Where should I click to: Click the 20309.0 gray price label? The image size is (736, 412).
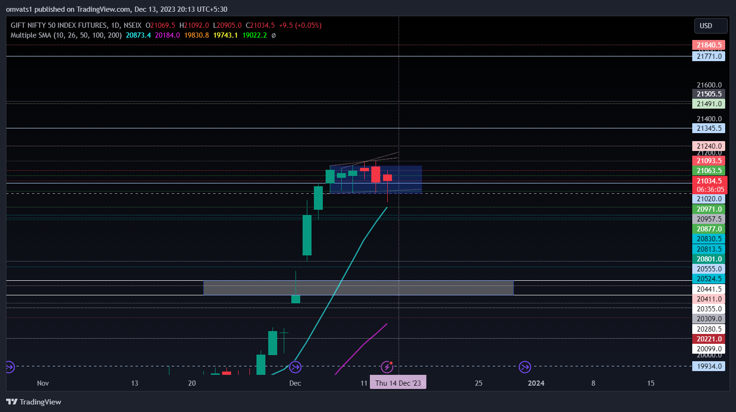tap(709, 319)
